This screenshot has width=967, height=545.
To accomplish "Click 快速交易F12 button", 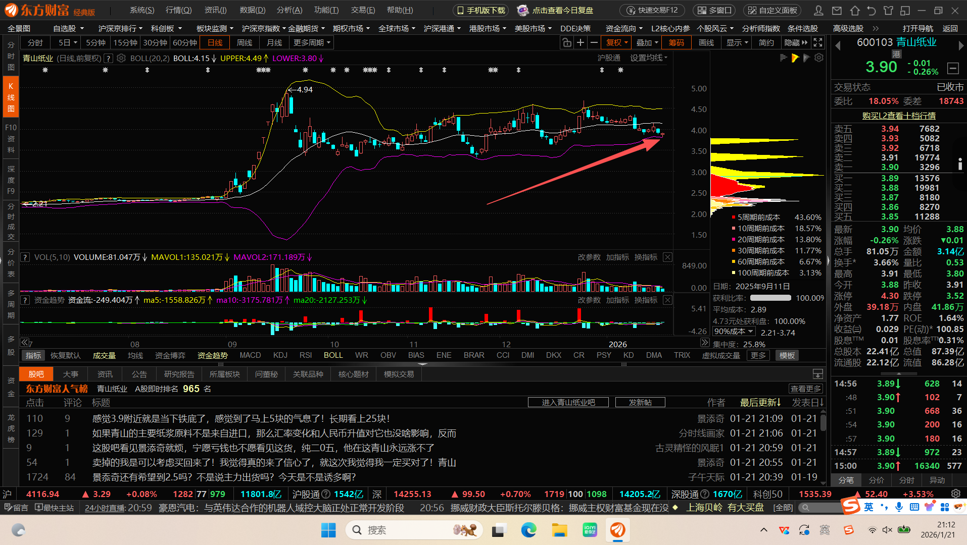I will (x=652, y=10).
